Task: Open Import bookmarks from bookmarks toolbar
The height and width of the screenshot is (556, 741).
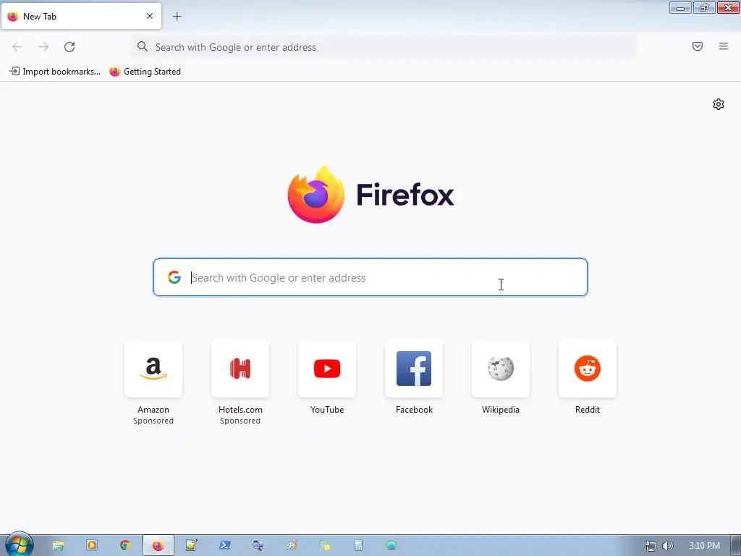Action: 55,72
